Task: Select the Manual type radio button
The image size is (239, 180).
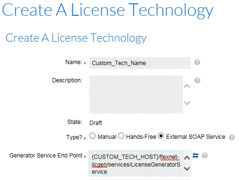Action: tap(92, 136)
